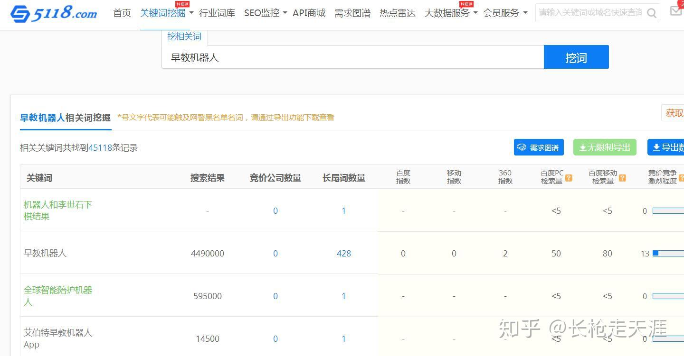Click the 早教机器人 keyword input field
Screen dimensions: 684x356
point(353,57)
